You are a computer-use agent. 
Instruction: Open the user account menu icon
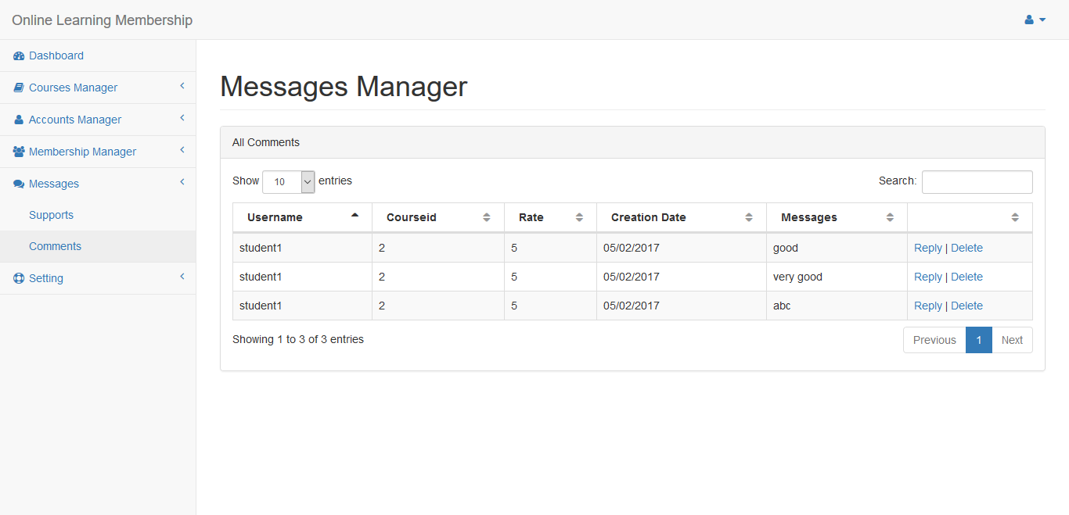click(x=1035, y=20)
